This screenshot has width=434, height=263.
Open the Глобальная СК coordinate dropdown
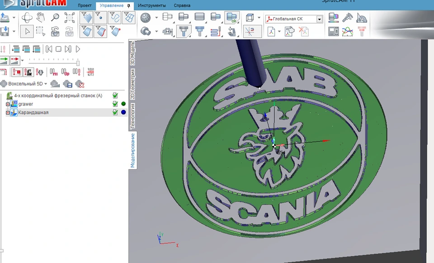click(319, 19)
